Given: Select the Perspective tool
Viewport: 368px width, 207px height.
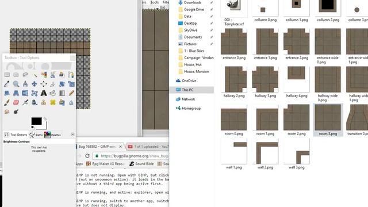Looking at the screenshot, I should (16, 93).
